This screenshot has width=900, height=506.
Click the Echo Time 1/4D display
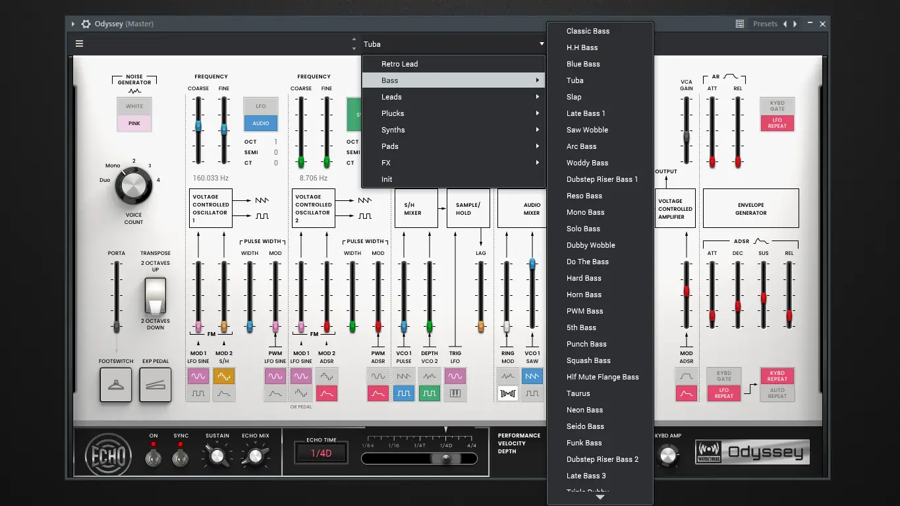coord(321,453)
